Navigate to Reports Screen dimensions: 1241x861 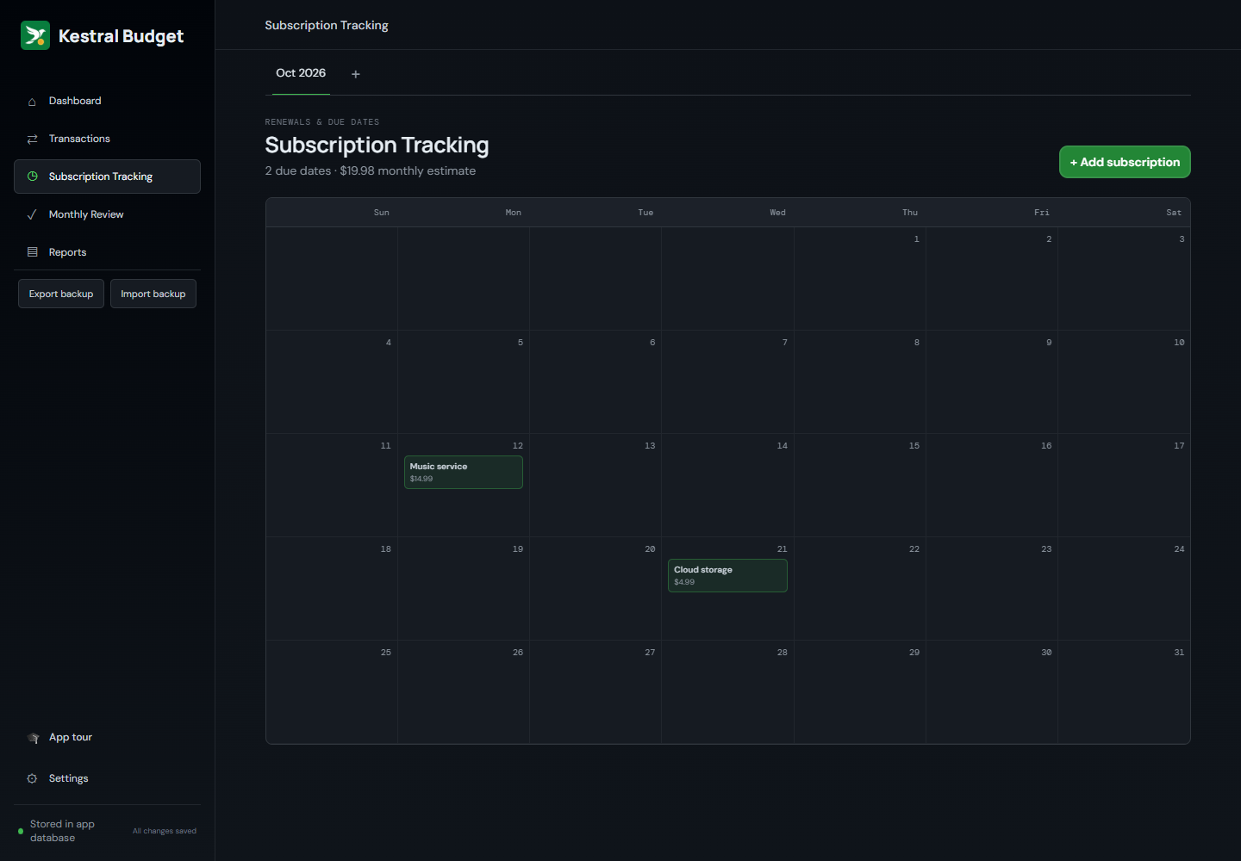pos(107,252)
